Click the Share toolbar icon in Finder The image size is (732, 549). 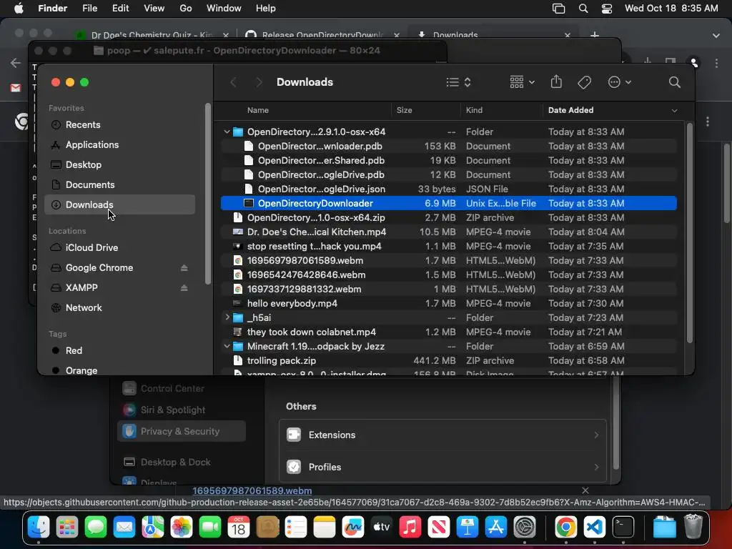click(556, 82)
